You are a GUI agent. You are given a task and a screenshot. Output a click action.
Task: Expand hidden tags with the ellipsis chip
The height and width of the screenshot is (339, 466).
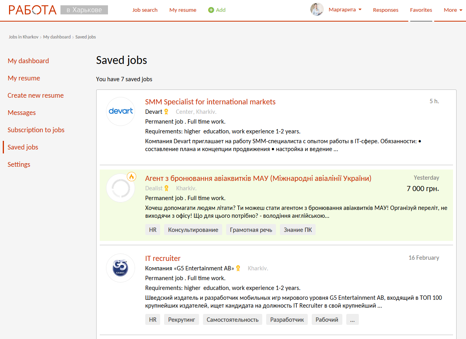(x=352, y=319)
